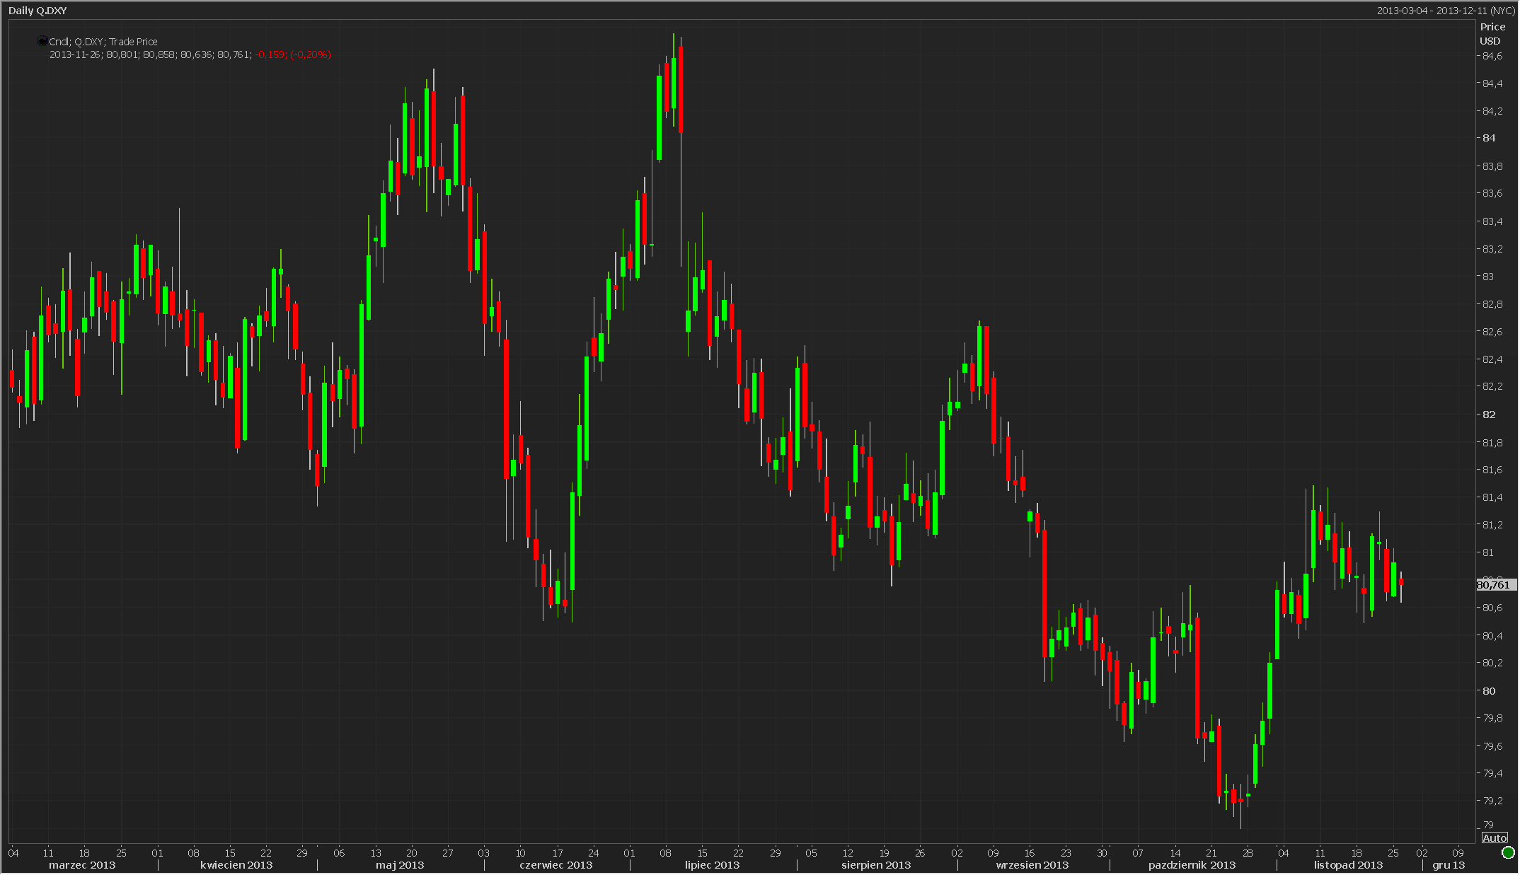Click the 79,4 price axis label
Image resolution: width=1520 pixels, height=875 pixels.
coord(1492,773)
